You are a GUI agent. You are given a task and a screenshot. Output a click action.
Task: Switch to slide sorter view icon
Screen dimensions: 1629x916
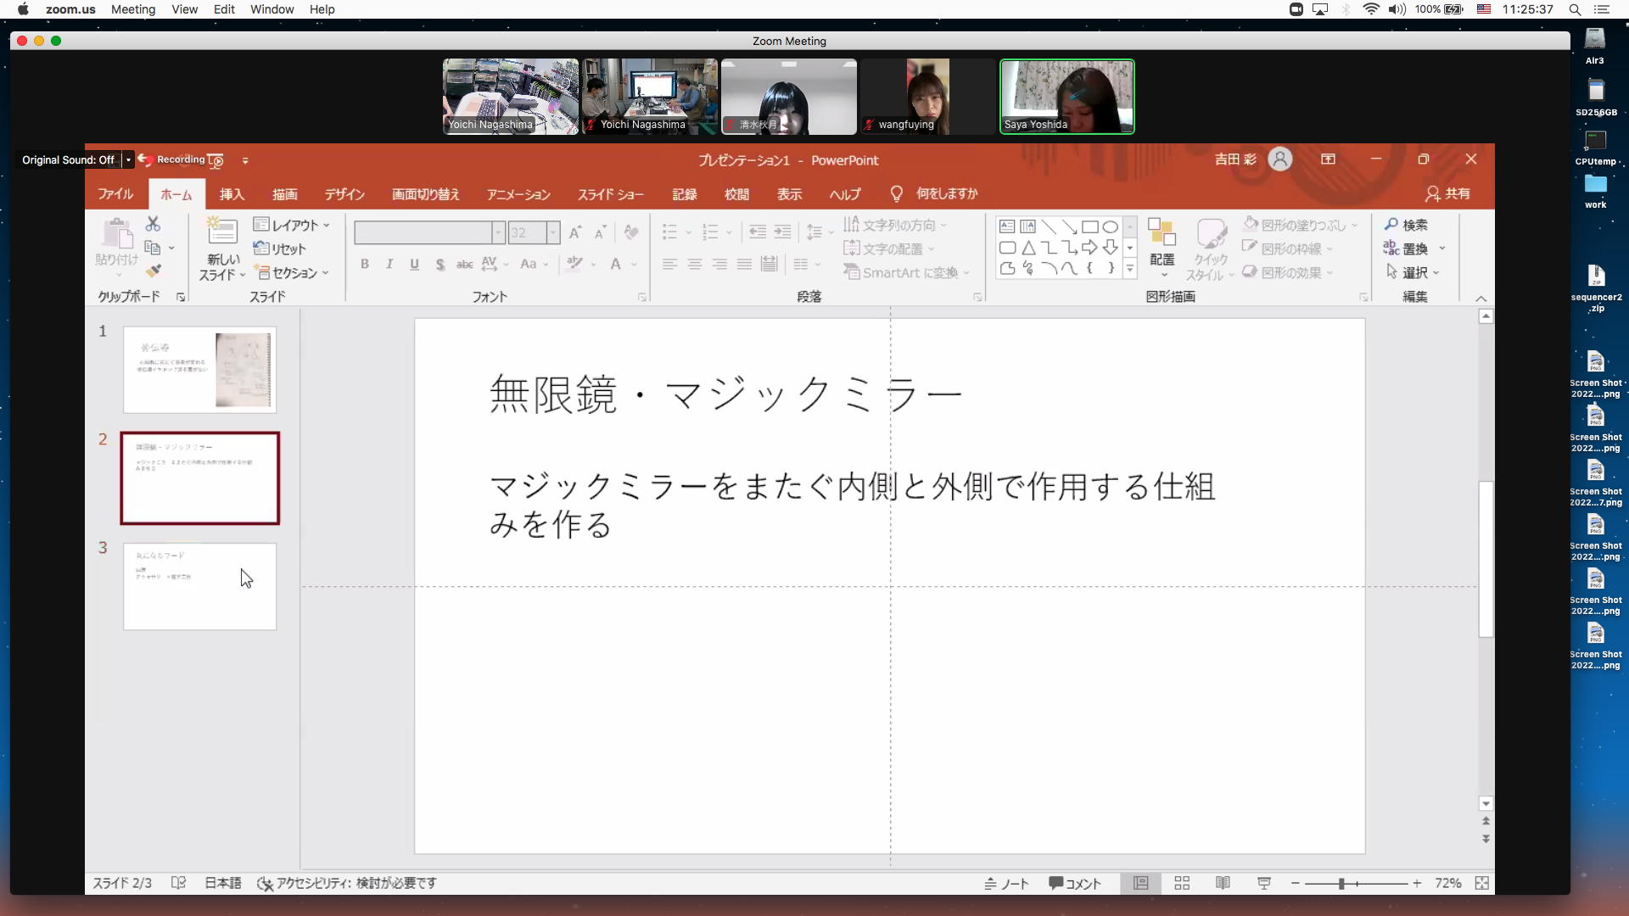[x=1182, y=883]
